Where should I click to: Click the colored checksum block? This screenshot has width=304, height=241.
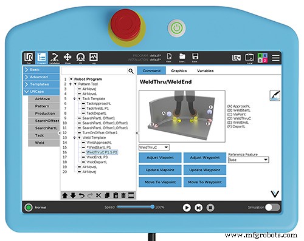tap(263, 58)
